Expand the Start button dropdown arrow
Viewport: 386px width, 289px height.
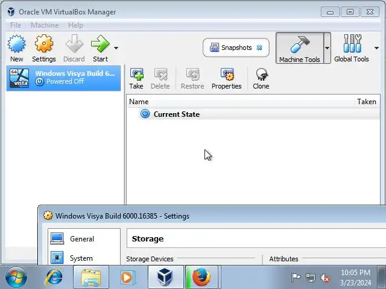(x=116, y=48)
